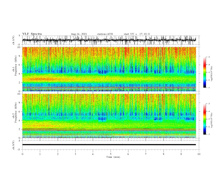The height and width of the screenshot is (173, 224).
Task: Click the ch.2 "Frequency (kHz)" axis label
Action: click(x=16, y=113)
